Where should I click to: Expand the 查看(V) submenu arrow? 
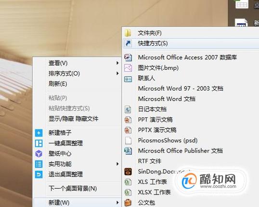pos(117,63)
